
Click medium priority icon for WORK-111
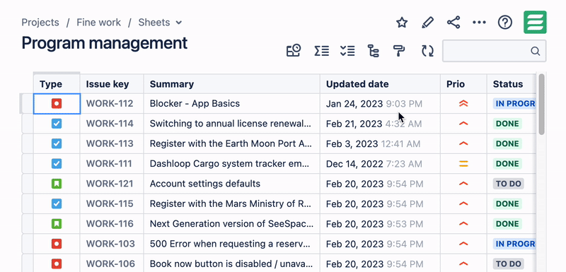463,164
